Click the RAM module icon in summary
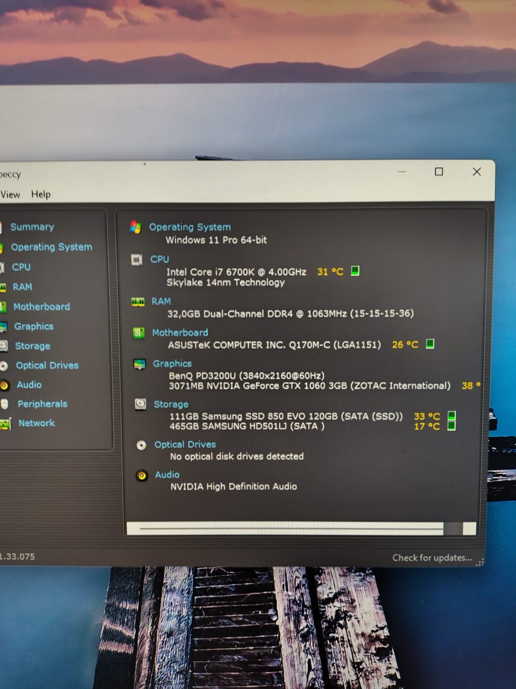516x689 pixels. [138, 302]
